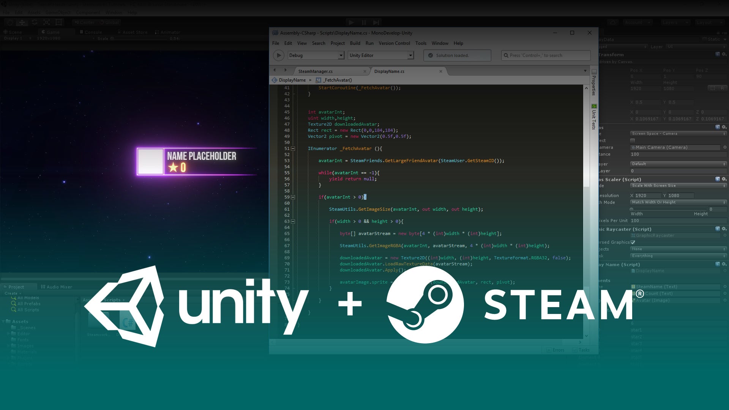The image size is (729, 410).
Task: Close the SteamManager.cs tab
Action: click(365, 71)
